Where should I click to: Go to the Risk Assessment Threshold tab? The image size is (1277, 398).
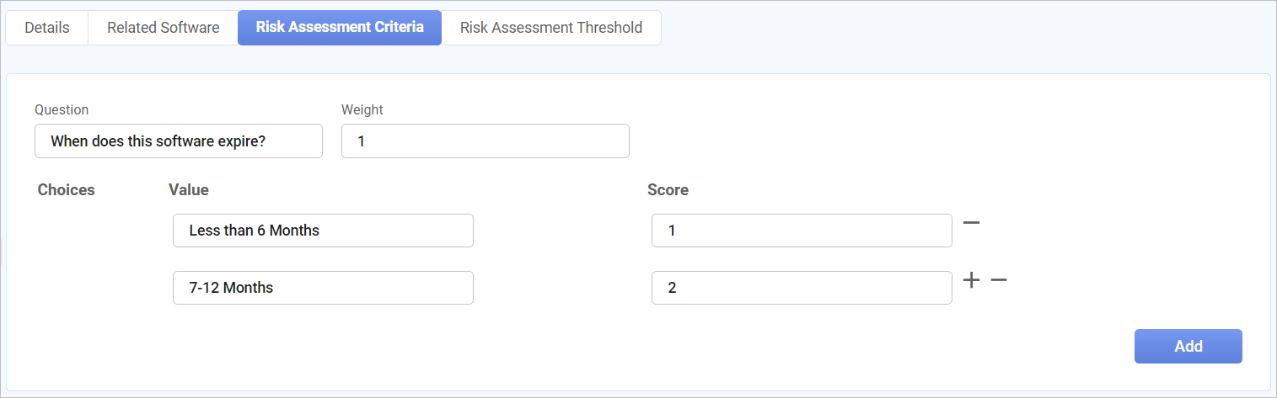tap(550, 28)
